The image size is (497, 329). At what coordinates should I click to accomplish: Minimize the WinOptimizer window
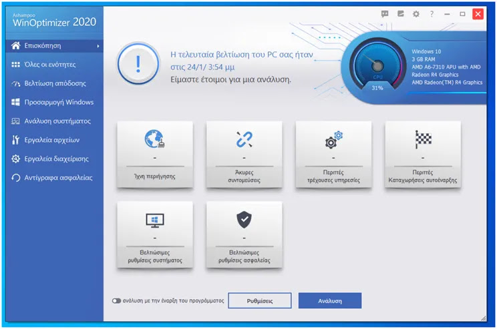(447, 14)
